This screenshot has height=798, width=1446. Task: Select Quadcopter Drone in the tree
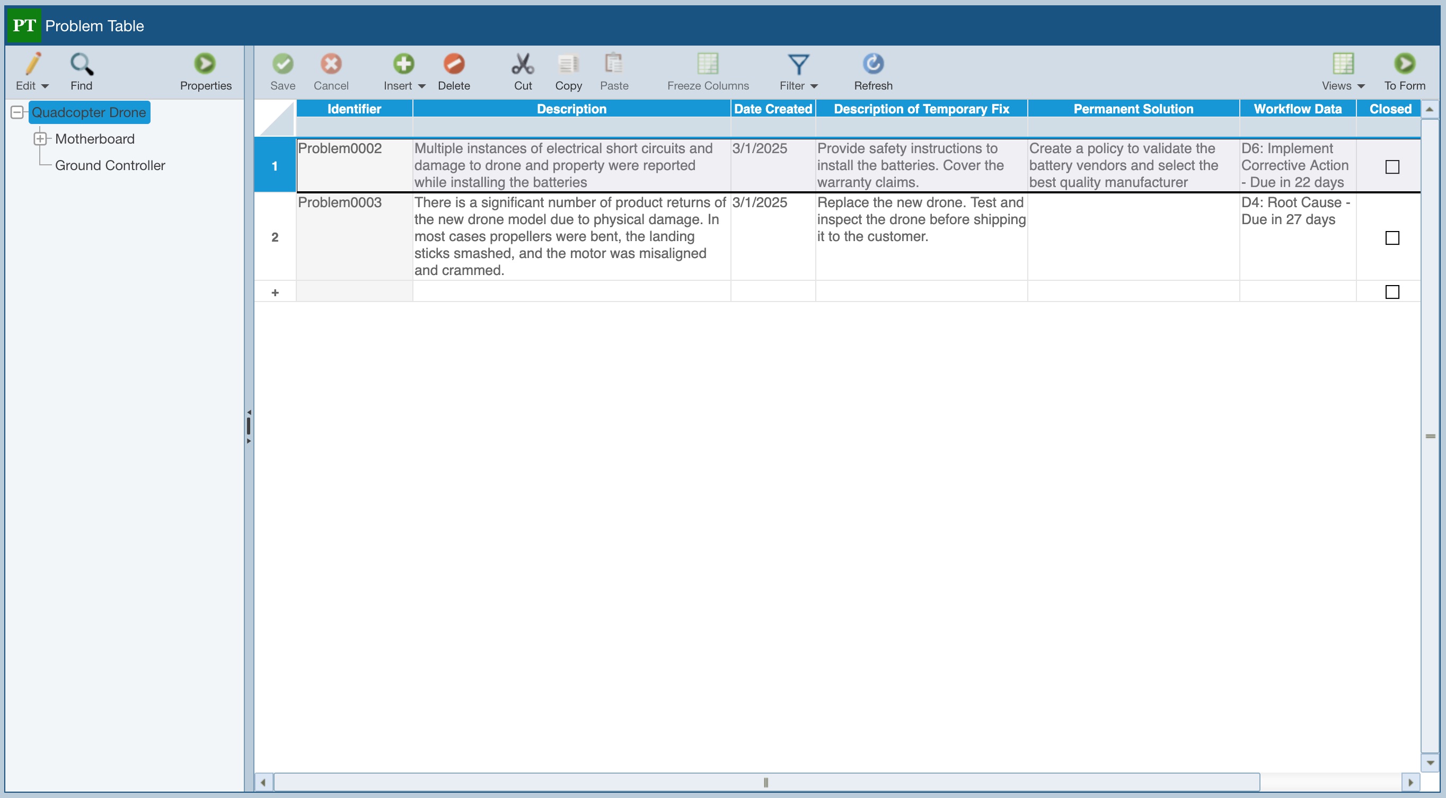(x=89, y=112)
